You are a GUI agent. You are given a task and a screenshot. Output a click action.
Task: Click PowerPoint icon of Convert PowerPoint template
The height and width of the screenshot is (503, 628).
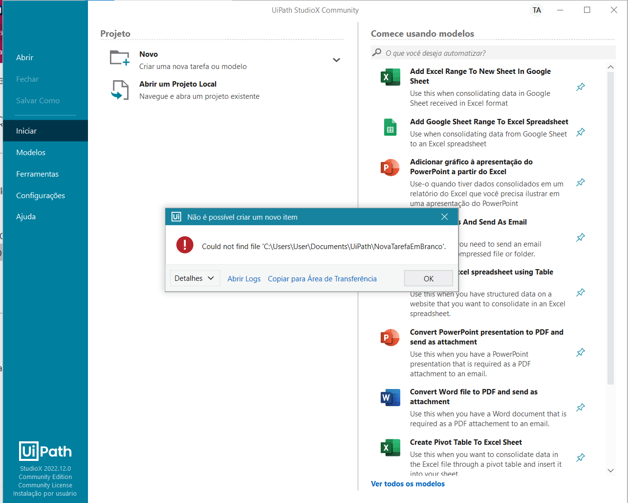coord(390,338)
